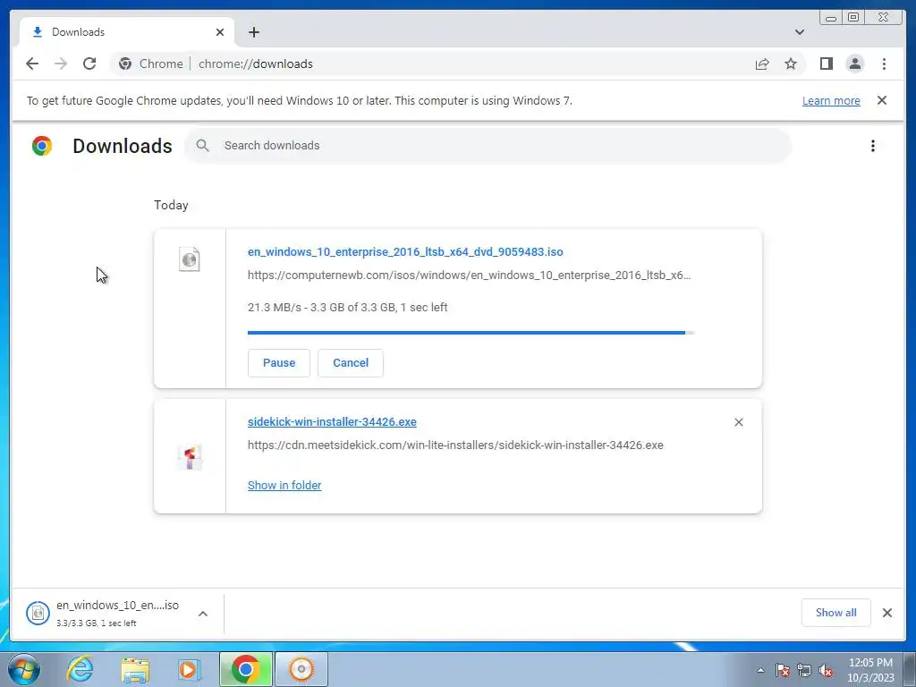The width and height of the screenshot is (916, 687).
Task: Click the forward navigation arrow
Action: (x=61, y=64)
